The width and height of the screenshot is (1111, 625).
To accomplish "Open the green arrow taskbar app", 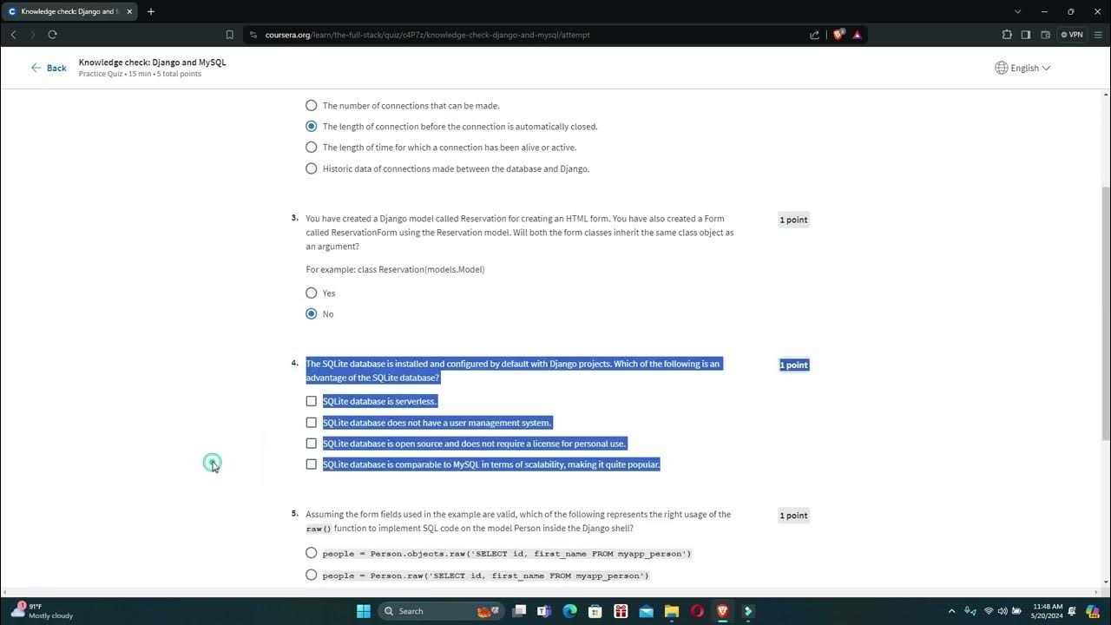I will click(747, 611).
